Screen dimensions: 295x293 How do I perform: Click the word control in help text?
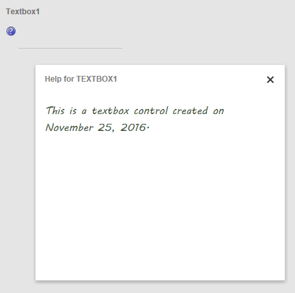click(151, 111)
